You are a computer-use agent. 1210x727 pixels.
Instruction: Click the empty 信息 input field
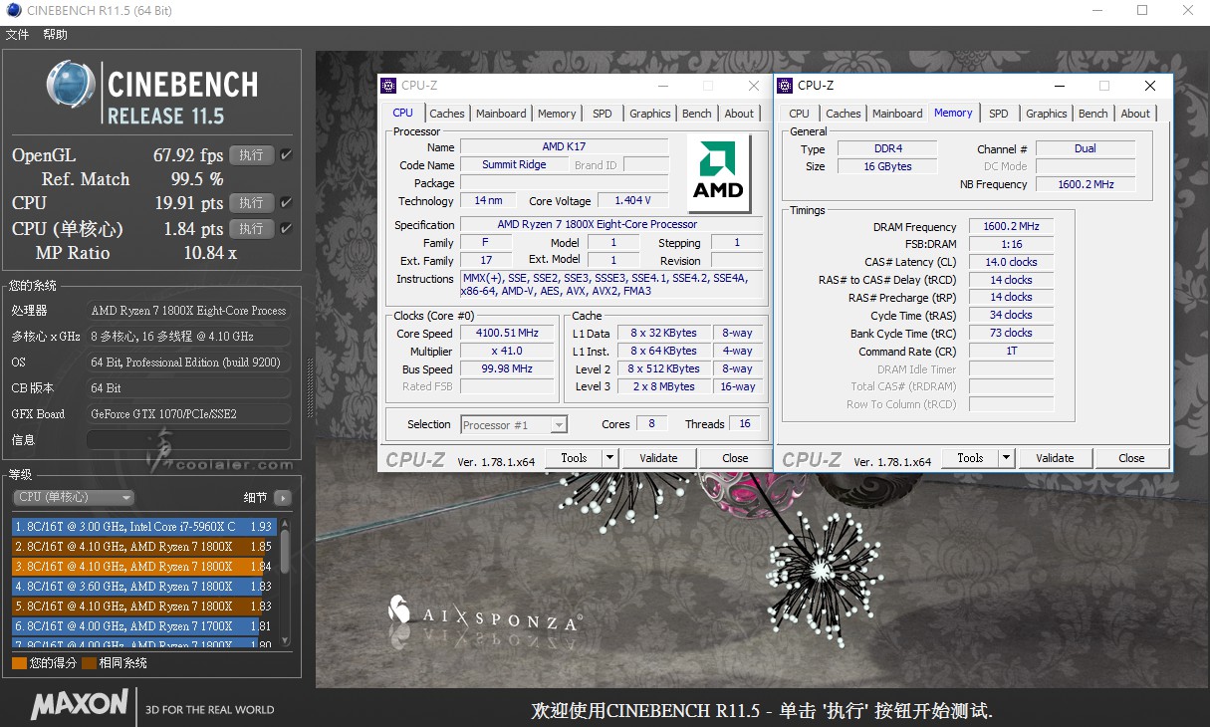(188, 440)
